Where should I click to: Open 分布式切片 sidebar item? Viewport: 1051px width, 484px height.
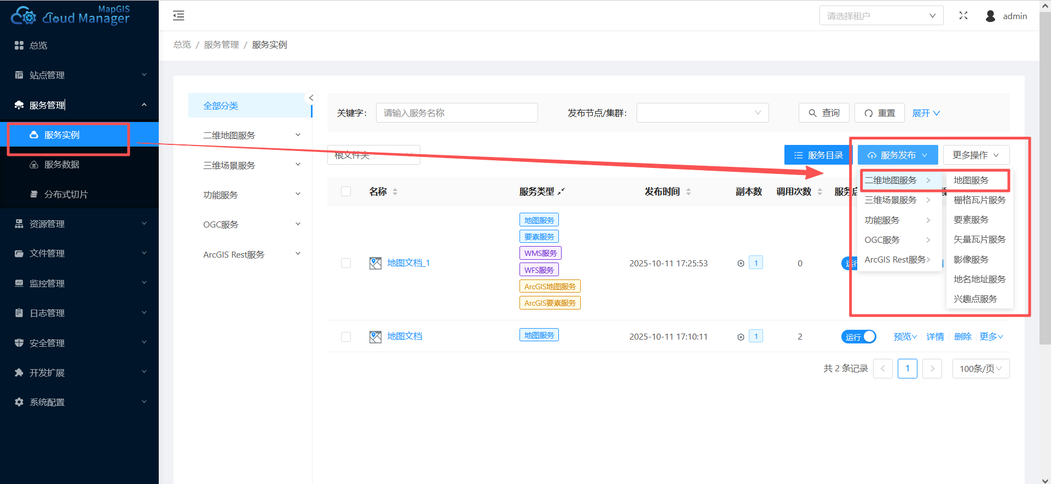tap(79, 194)
